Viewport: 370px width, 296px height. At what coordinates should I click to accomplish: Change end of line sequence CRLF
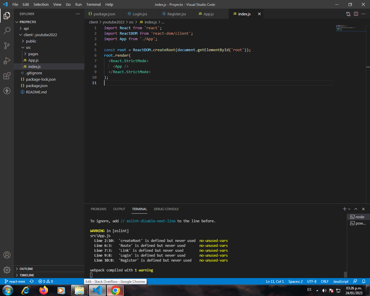(x=325, y=281)
